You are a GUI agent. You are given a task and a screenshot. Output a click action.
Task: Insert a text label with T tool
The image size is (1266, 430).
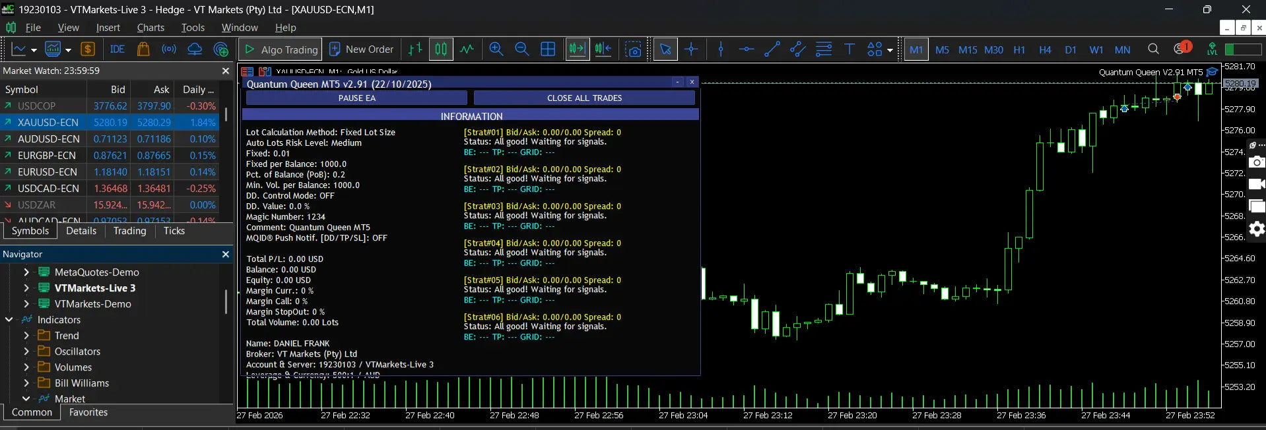tap(850, 49)
